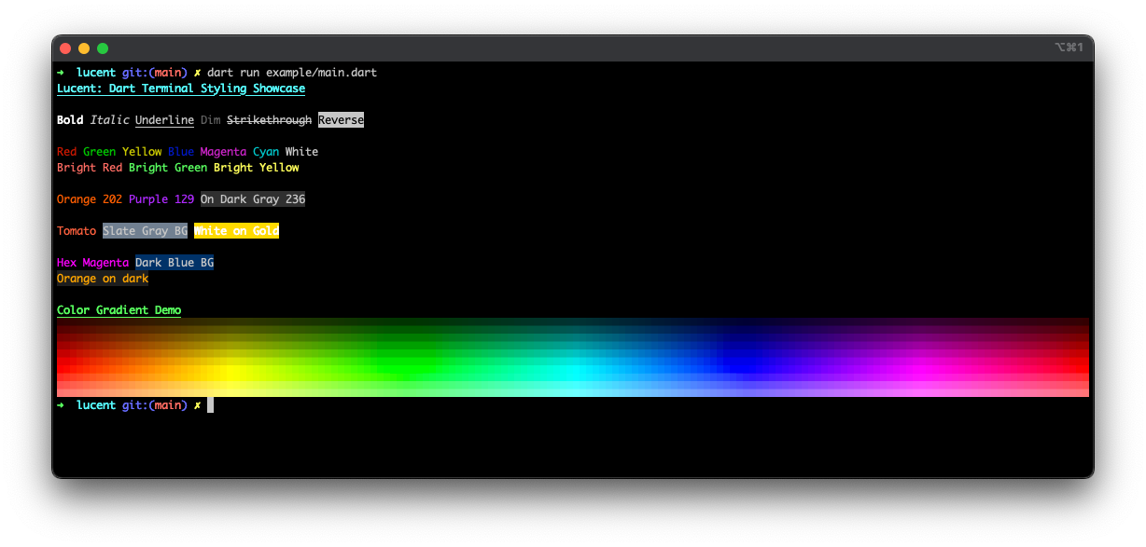Click the Slate Gray BG badge
This screenshot has width=1146, height=547.
[x=145, y=230]
